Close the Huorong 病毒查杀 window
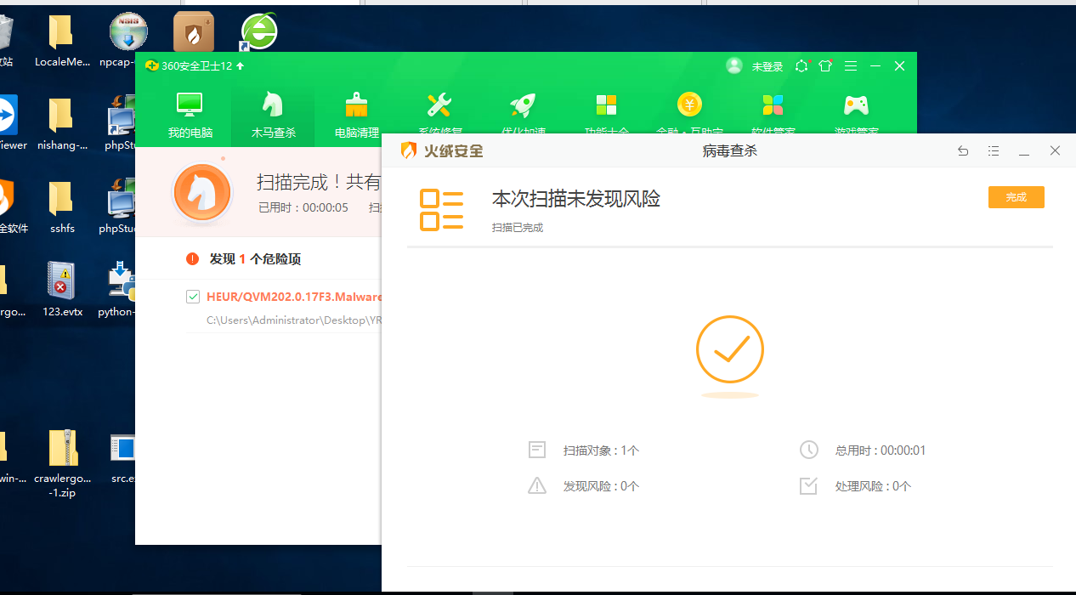 coord(1055,150)
